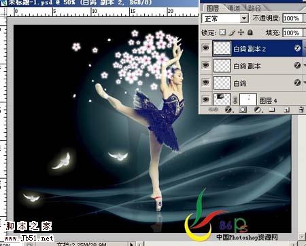Click the 白鸽 layer name
The width and height of the screenshot is (306, 246).
(240, 83)
